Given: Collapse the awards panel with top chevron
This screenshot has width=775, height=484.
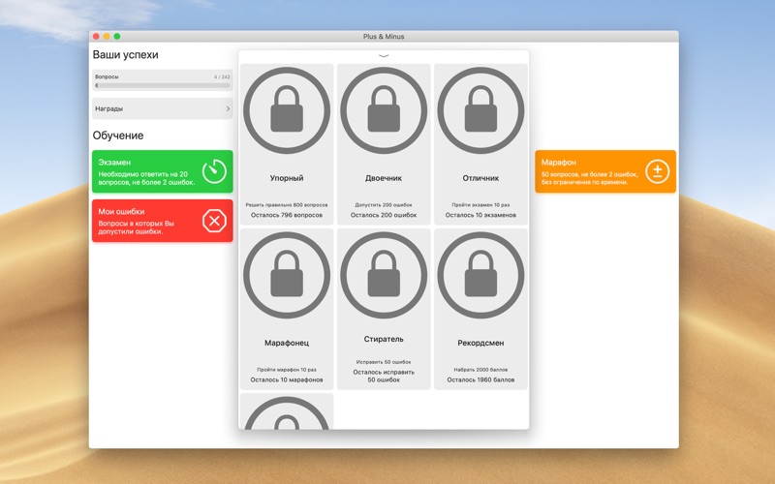Looking at the screenshot, I should point(384,56).
